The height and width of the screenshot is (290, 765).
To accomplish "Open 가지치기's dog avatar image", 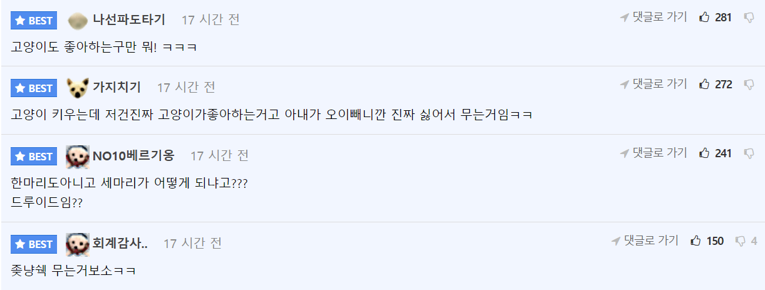I will (x=77, y=88).
